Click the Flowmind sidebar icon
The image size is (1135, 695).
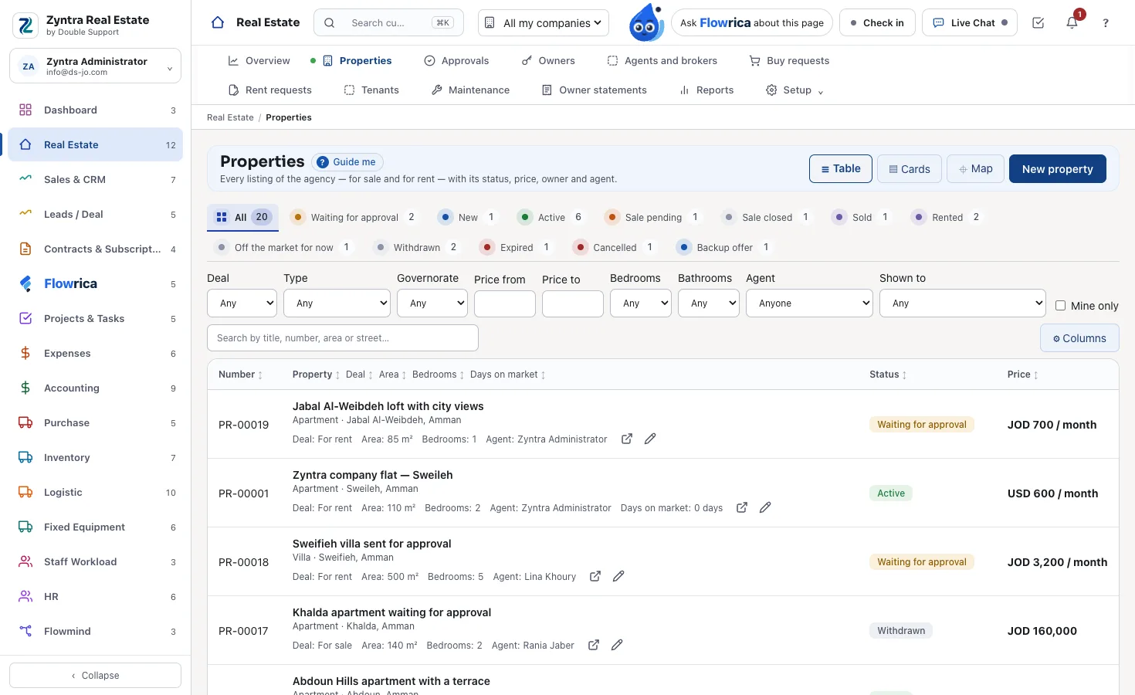click(25, 631)
